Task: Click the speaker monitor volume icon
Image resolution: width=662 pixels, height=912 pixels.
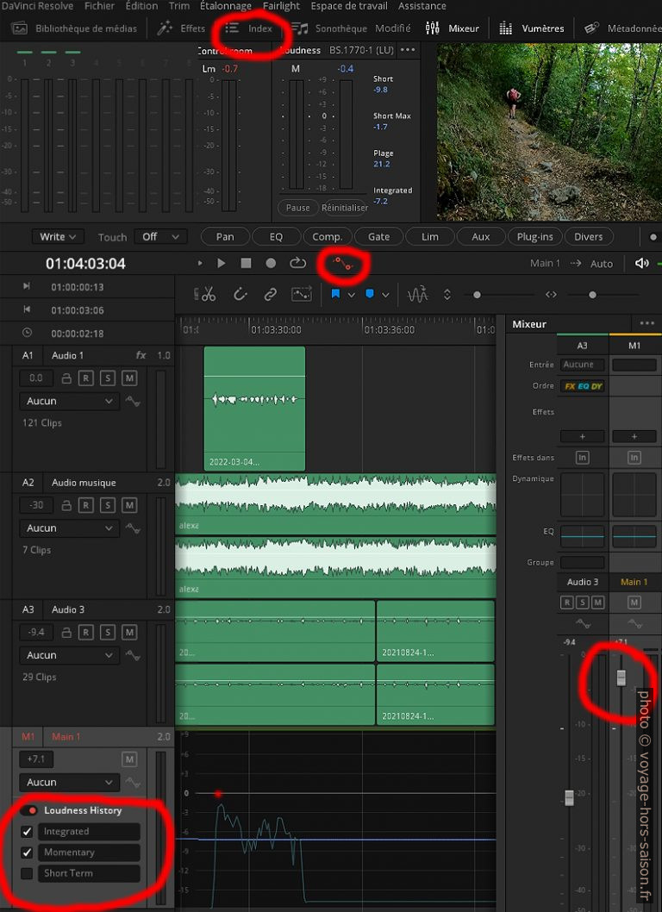Action: (641, 264)
